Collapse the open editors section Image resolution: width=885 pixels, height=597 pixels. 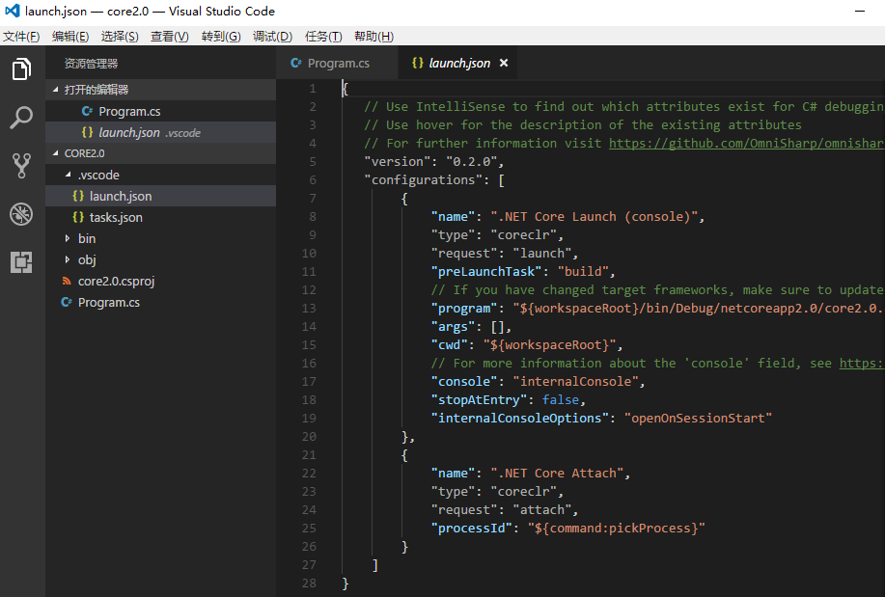pos(55,90)
